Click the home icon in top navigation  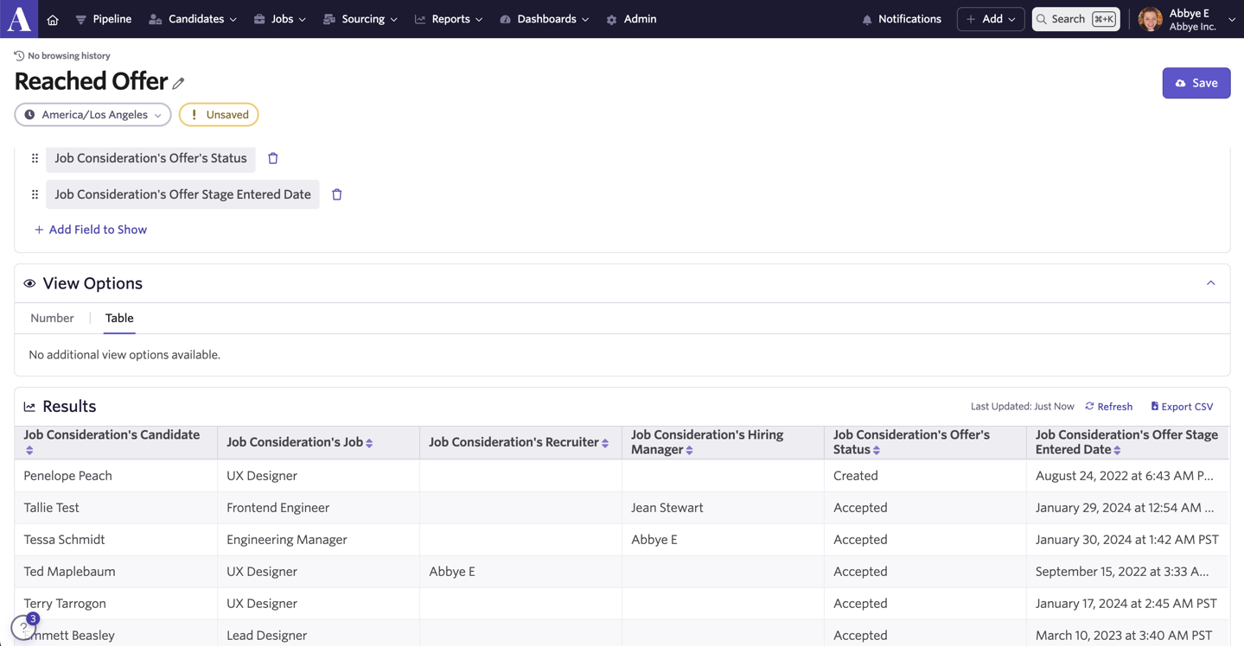click(x=53, y=19)
